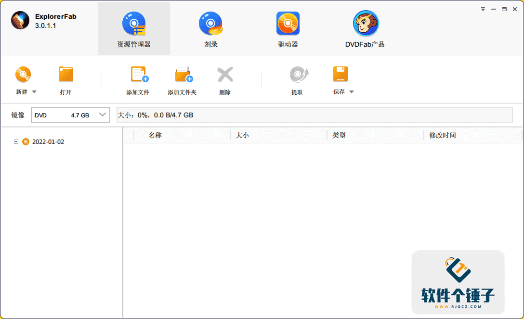524x319 pixels.
Task: Click the disc capacity progress bar
Action: click(313, 115)
